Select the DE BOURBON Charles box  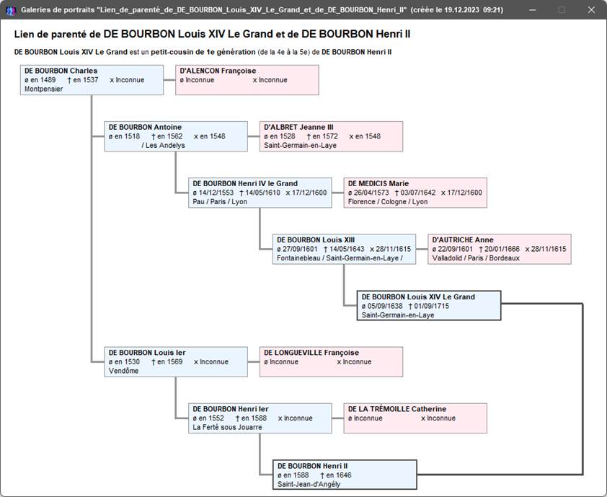[x=92, y=80]
